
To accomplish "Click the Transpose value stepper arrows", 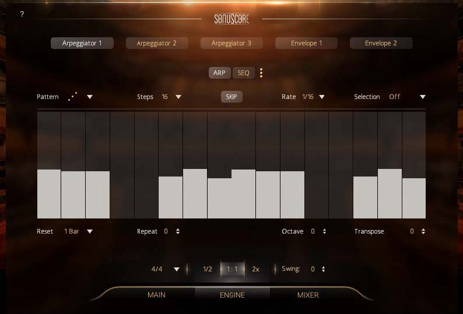I will point(423,231).
